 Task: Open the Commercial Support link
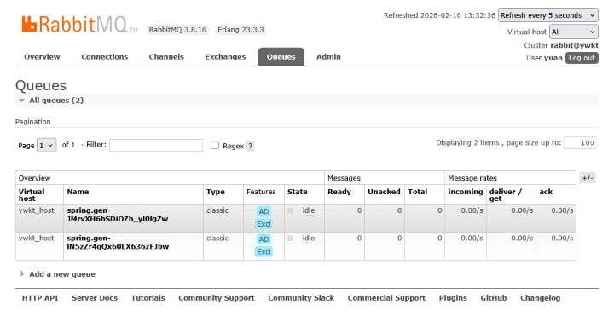(x=386, y=298)
